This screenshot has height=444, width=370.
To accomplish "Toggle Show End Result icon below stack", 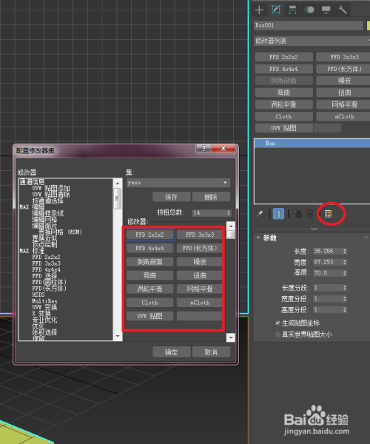I will [278, 214].
